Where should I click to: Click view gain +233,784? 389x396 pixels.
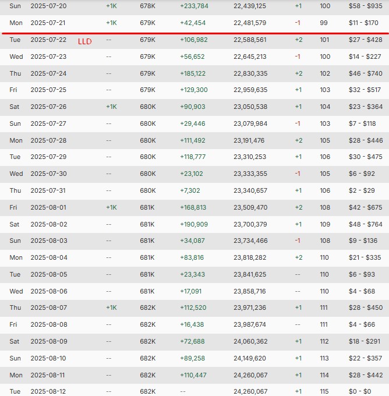[194, 6]
